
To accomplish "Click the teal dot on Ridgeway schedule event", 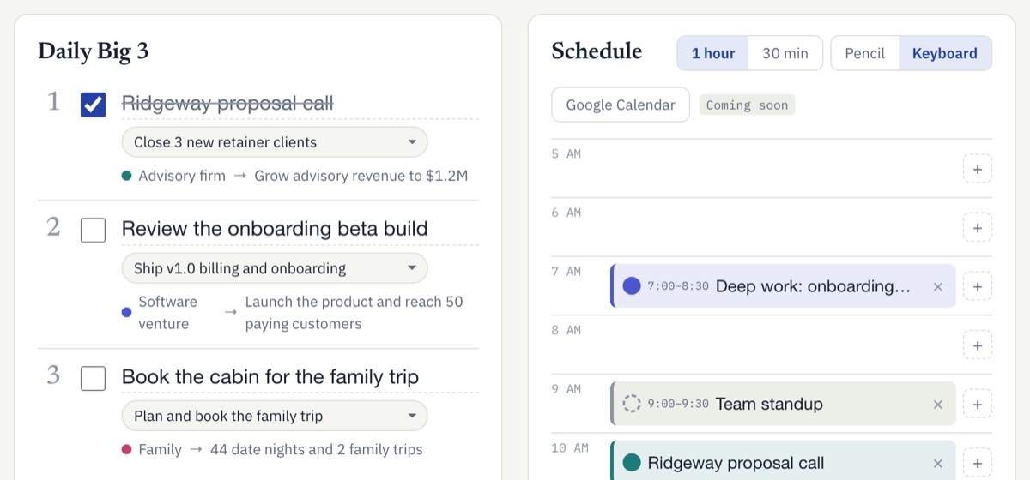I will click(x=632, y=463).
